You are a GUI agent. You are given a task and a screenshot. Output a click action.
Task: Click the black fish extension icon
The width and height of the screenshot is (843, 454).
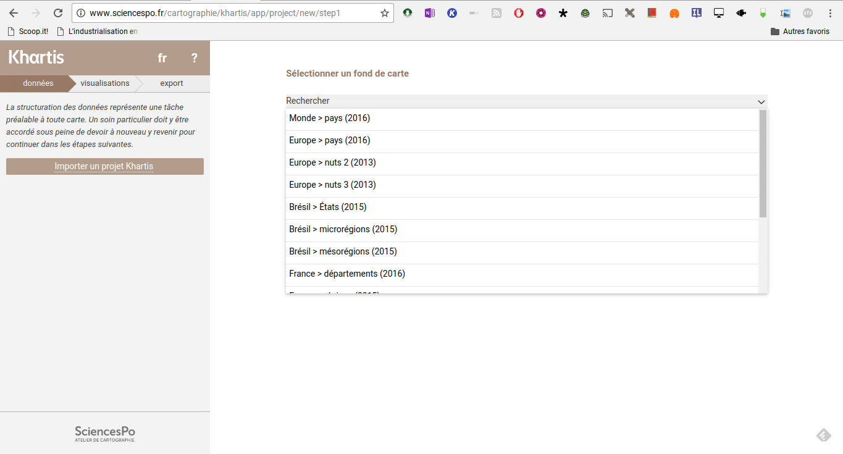tap(741, 13)
